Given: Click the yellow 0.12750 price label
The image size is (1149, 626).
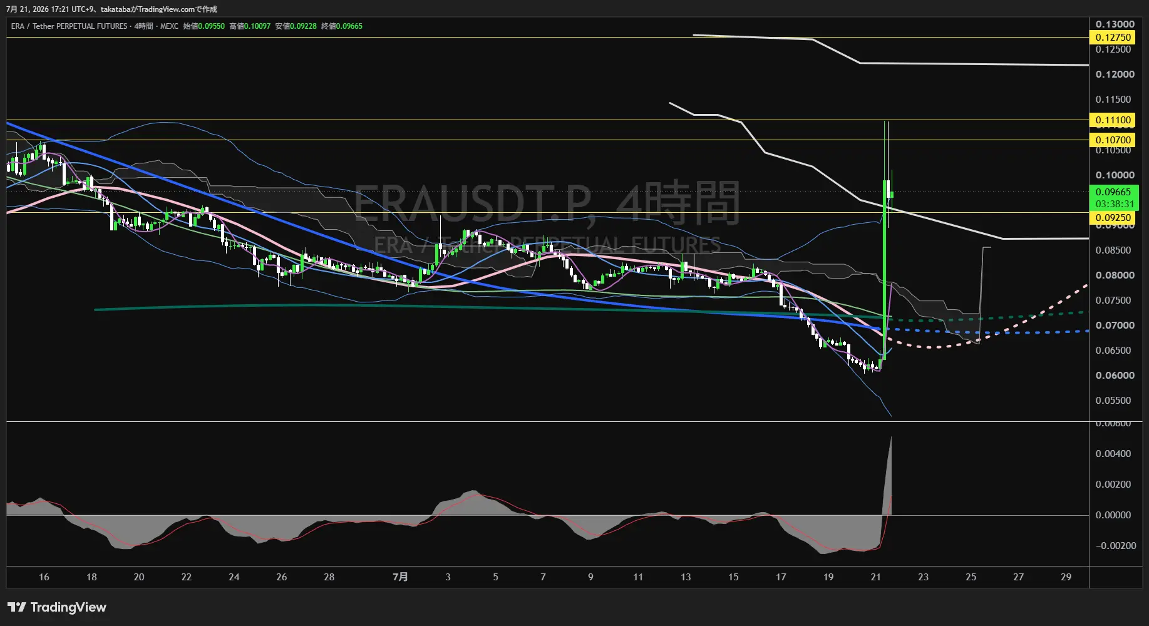Looking at the screenshot, I should coord(1113,38).
